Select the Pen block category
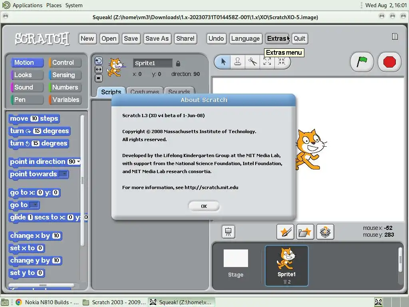This screenshot has width=409, height=307. 27,100
